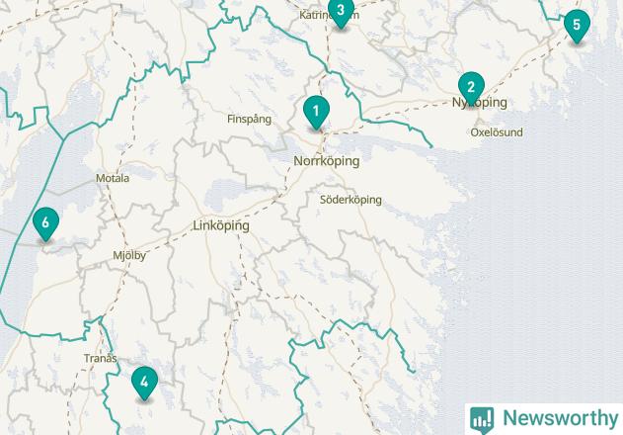The width and height of the screenshot is (623, 435).
Task: Click the Söderköping town label
Action: 350,200
